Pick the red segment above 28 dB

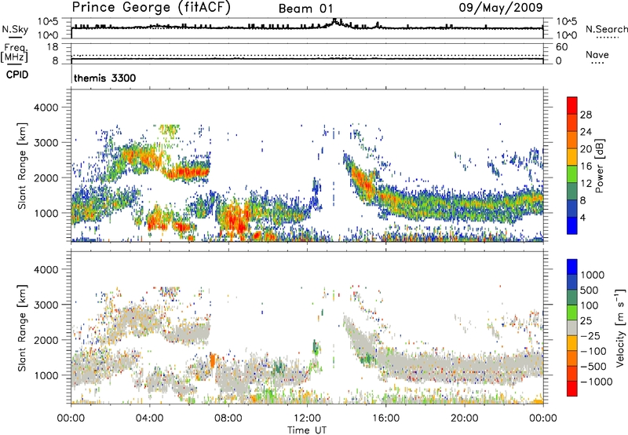(x=572, y=106)
